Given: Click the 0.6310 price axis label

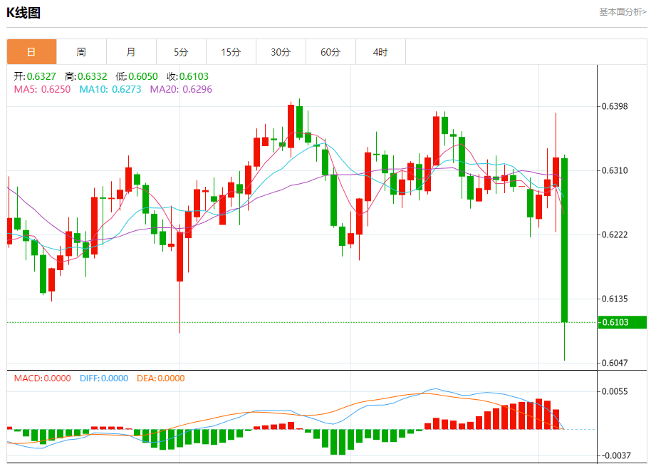Looking at the screenshot, I should tap(615, 170).
